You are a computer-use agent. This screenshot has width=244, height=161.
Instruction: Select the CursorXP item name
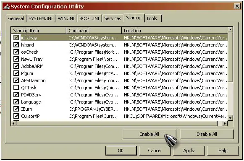[31, 116]
